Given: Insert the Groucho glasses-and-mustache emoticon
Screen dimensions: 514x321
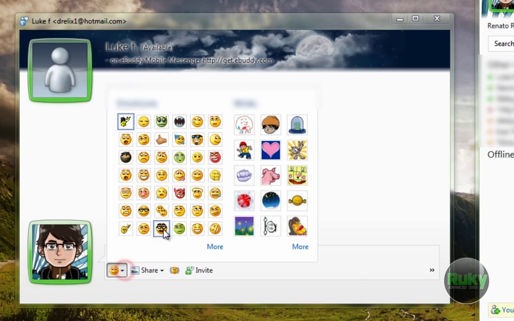Looking at the screenshot, I should (161, 228).
